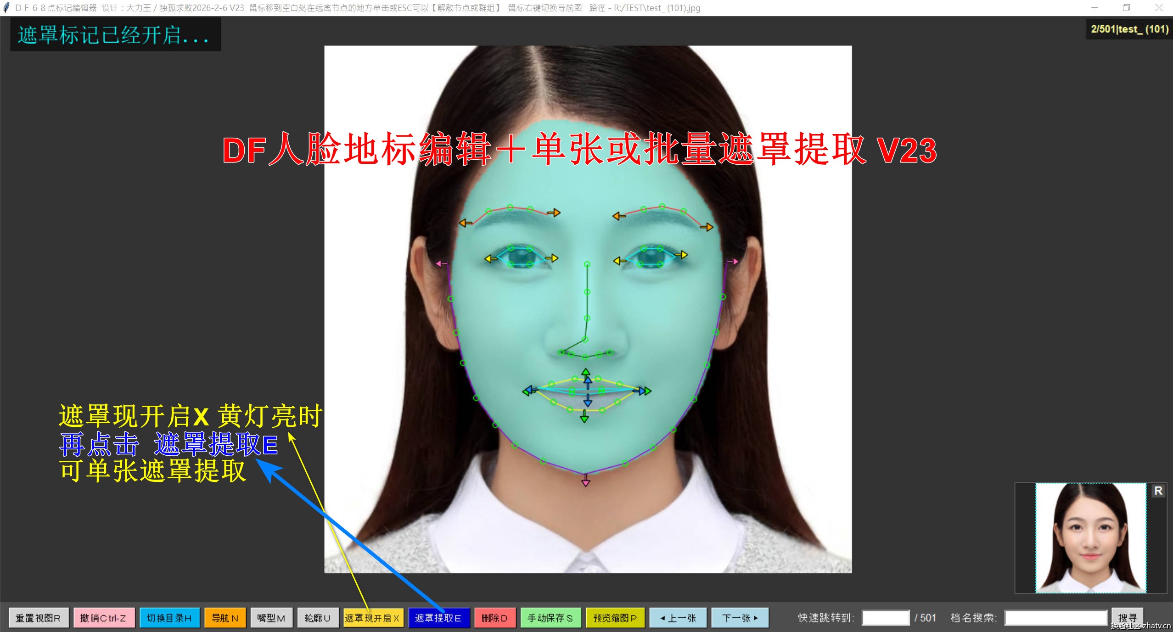
Task: Click 手动保存S to manually save
Action: coord(551,618)
